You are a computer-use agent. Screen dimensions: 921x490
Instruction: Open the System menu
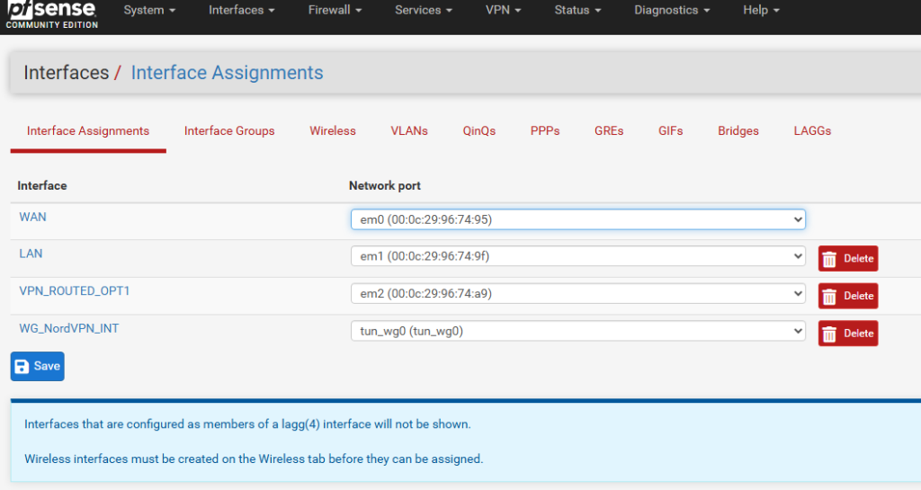(149, 11)
